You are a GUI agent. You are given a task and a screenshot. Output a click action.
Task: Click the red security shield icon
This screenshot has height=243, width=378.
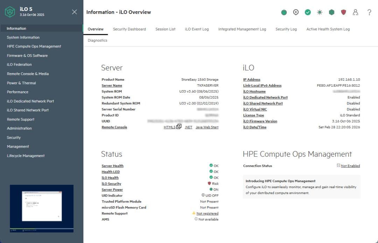pyautogui.click(x=344, y=12)
